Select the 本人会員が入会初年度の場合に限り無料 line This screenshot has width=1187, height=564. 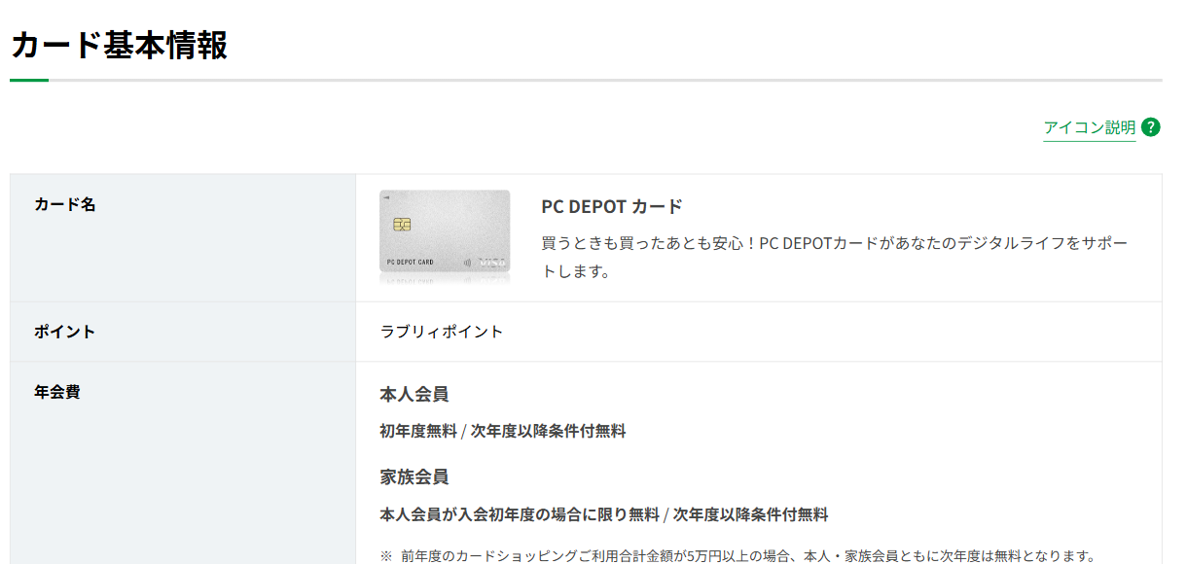pos(604,514)
